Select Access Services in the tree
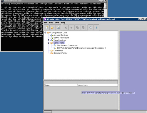147x113 pixels. pos(61,35)
